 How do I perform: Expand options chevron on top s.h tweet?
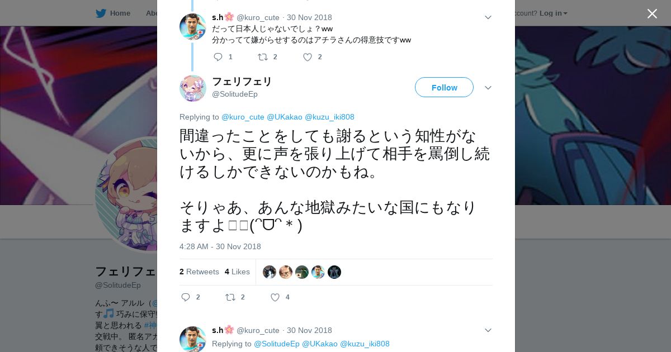pyautogui.click(x=488, y=17)
